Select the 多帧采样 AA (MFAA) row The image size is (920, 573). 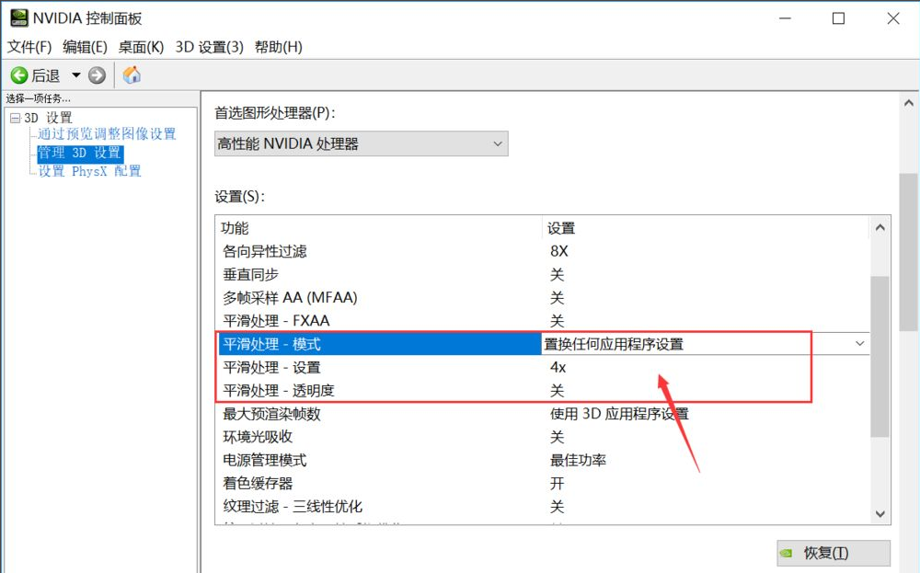(543, 297)
